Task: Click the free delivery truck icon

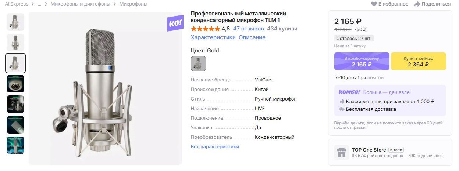Action: pyautogui.click(x=342, y=109)
